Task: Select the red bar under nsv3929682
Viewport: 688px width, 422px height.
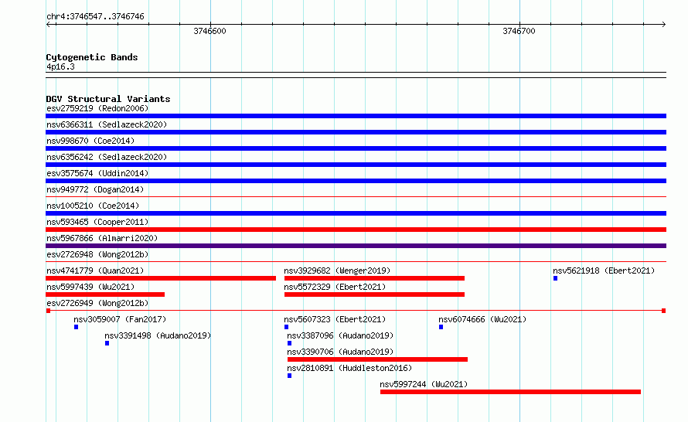Action: tap(374, 278)
